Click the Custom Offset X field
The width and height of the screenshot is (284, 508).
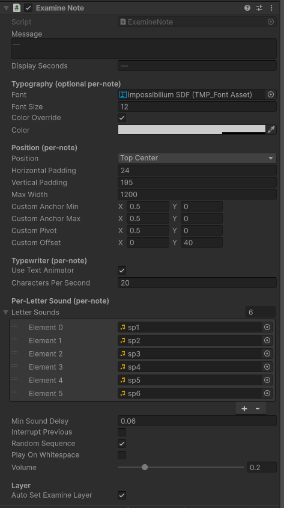coord(148,242)
